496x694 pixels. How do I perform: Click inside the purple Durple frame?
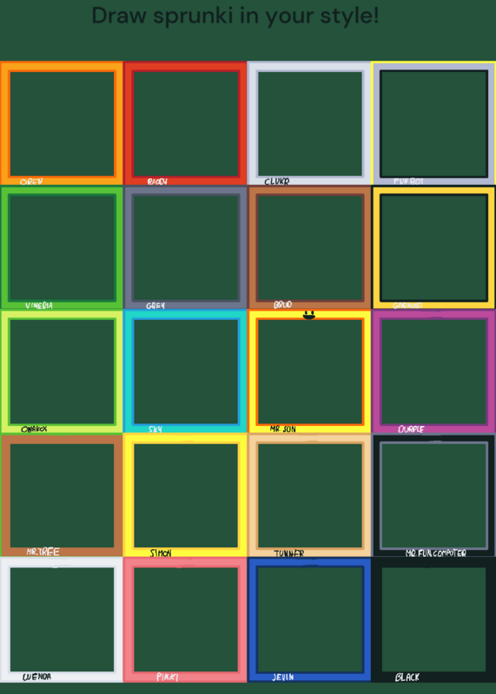(433, 371)
